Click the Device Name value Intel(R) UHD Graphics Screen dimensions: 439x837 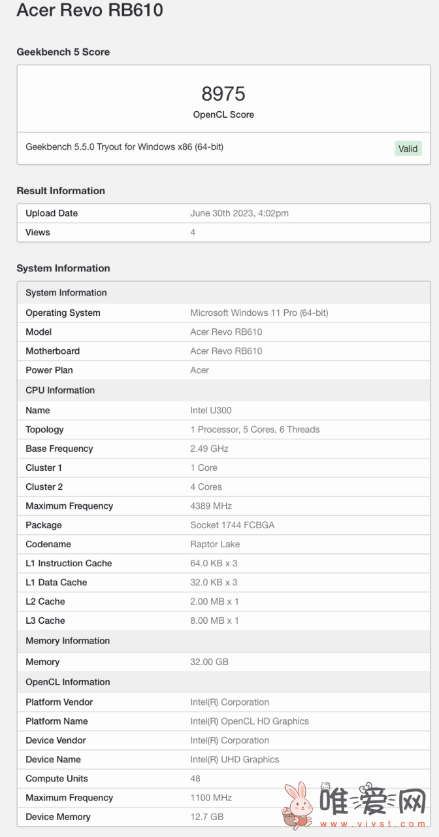coord(235,760)
